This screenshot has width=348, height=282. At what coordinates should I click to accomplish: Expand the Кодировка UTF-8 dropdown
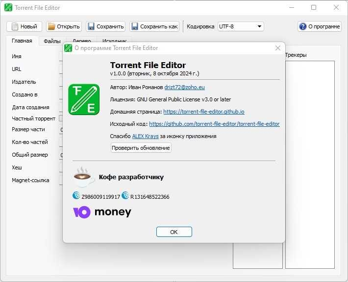coord(241,26)
